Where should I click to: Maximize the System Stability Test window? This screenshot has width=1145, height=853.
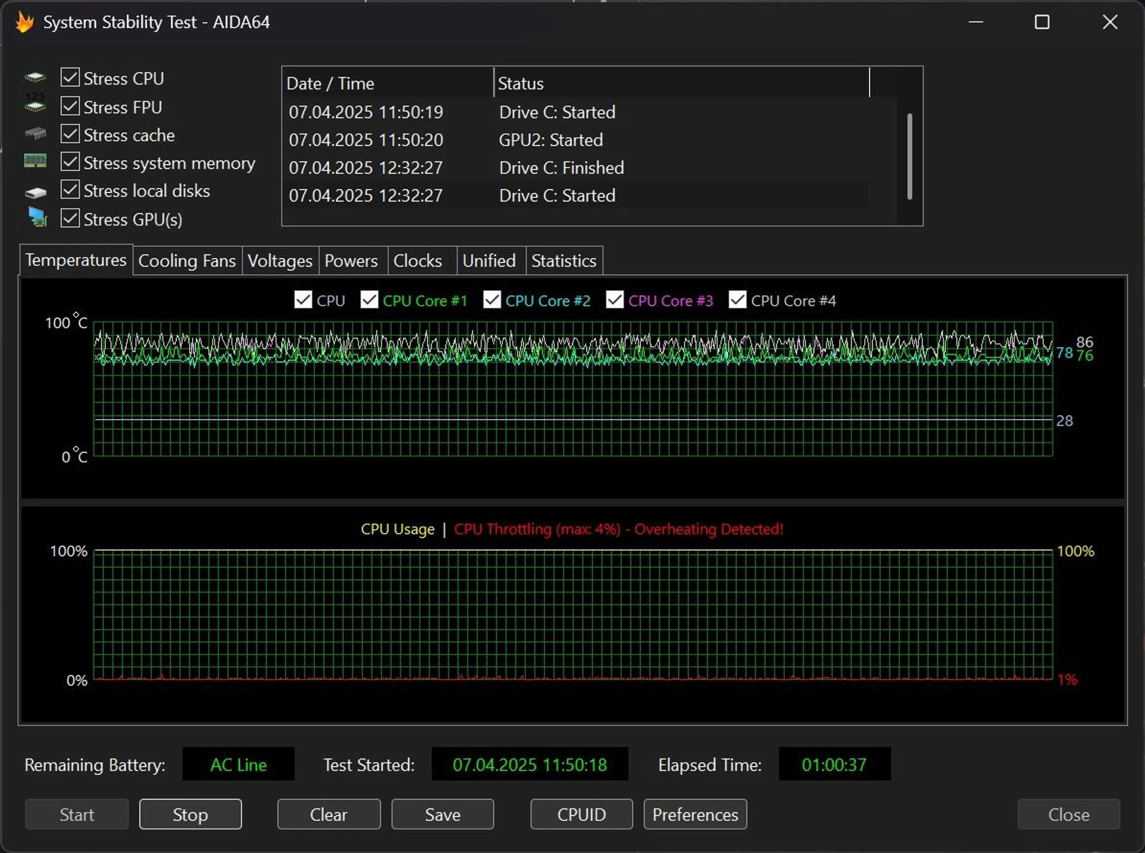pyautogui.click(x=1041, y=23)
